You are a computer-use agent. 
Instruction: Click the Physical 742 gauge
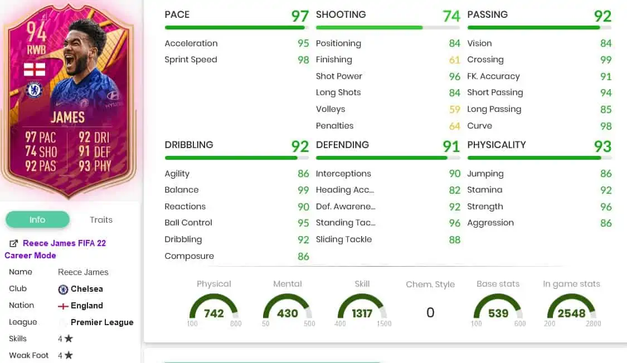pos(214,310)
